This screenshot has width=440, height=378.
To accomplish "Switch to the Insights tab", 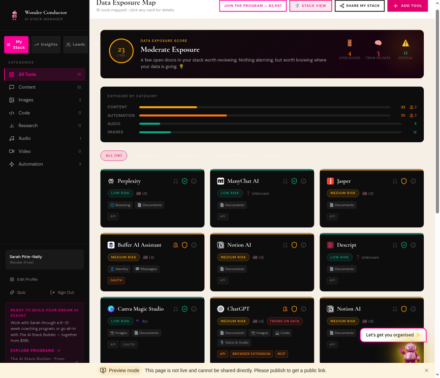I will [x=46, y=45].
